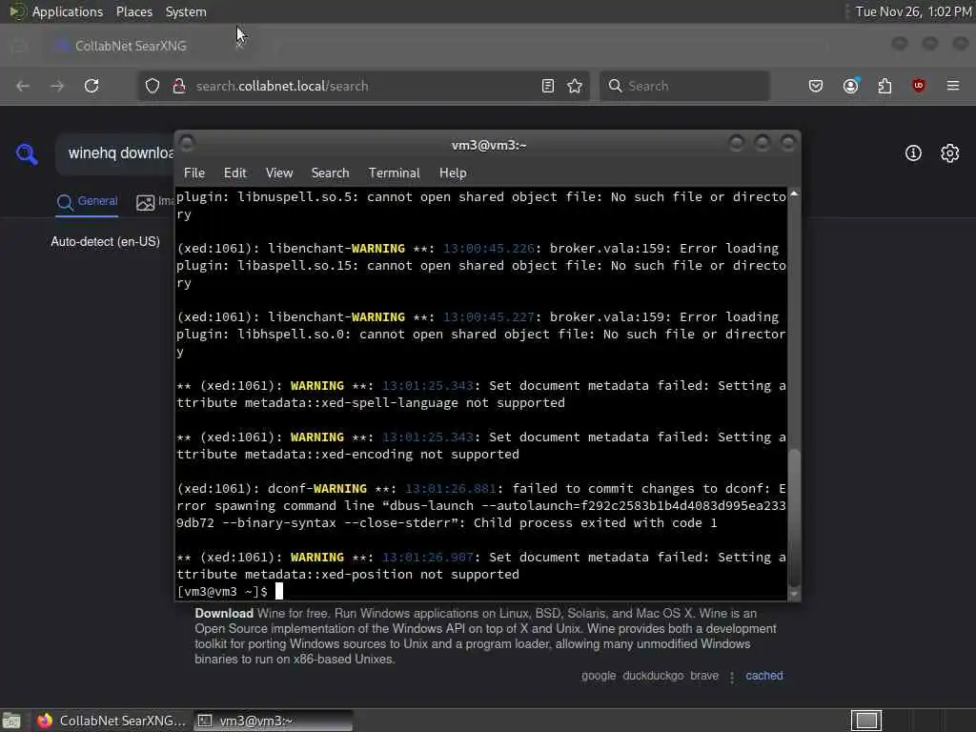This screenshot has width=976, height=732.
Task: Select the General search tab
Action: (x=87, y=202)
